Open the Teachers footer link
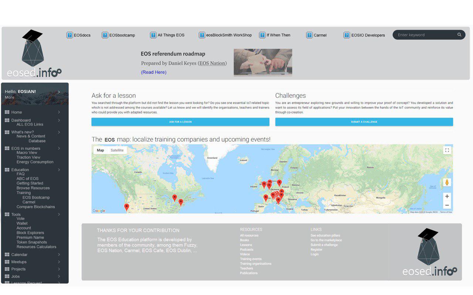Image resolution: width=473 pixels, height=295 pixels. pyautogui.click(x=246, y=268)
